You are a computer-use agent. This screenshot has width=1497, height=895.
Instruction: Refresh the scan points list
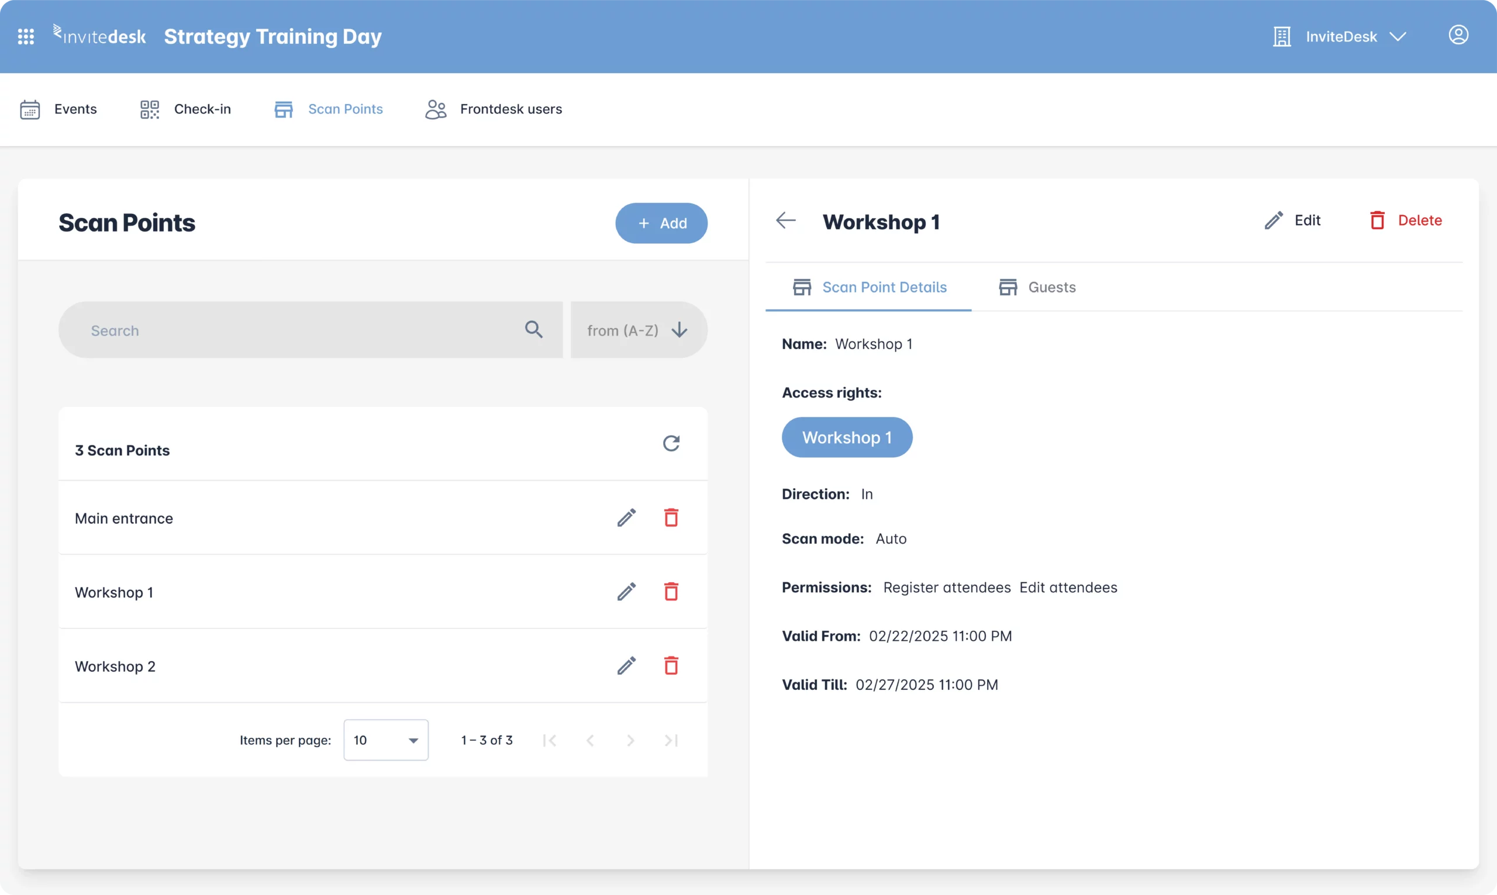[x=671, y=443]
